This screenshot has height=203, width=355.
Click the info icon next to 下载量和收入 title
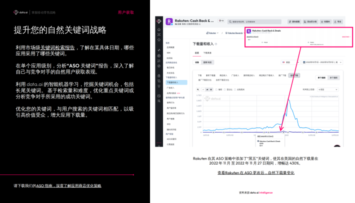pyautogui.click(x=216, y=44)
